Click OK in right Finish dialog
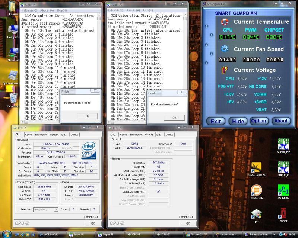 pyautogui.click(x=174, y=118)
